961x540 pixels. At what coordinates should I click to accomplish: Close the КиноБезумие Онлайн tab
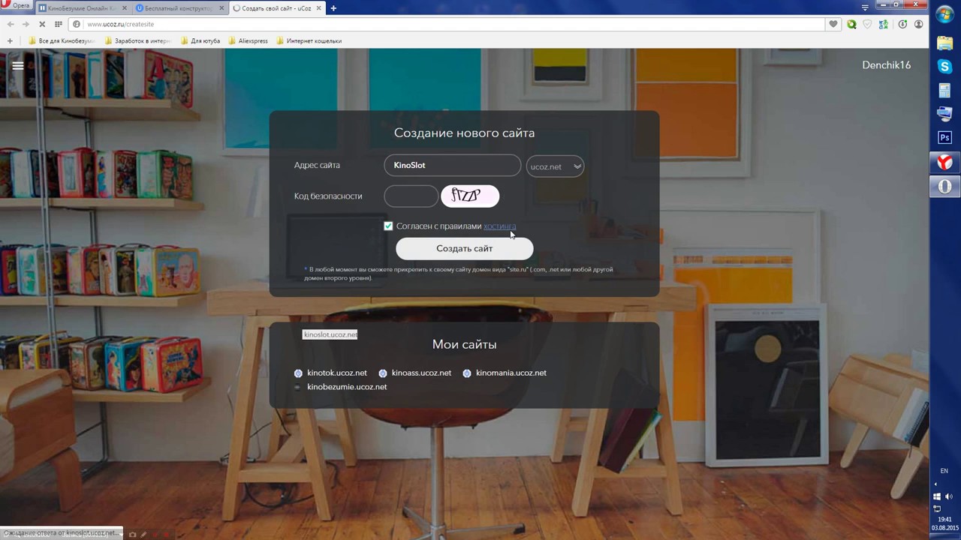click(x=123, y=8)
